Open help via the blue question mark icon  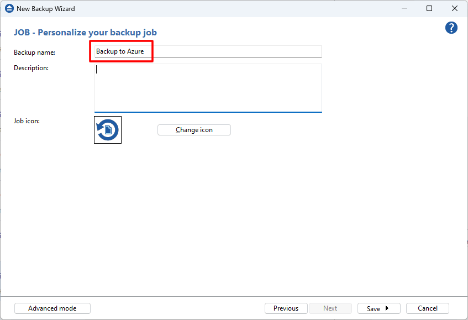pos(451,28)
